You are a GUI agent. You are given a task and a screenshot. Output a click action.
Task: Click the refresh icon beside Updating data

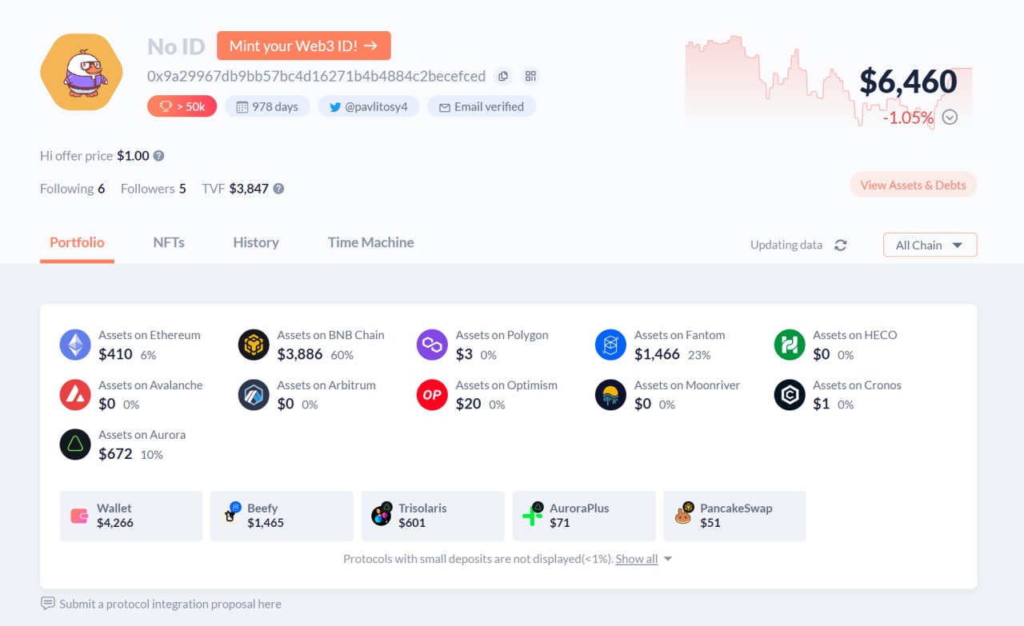click(840, 245)
